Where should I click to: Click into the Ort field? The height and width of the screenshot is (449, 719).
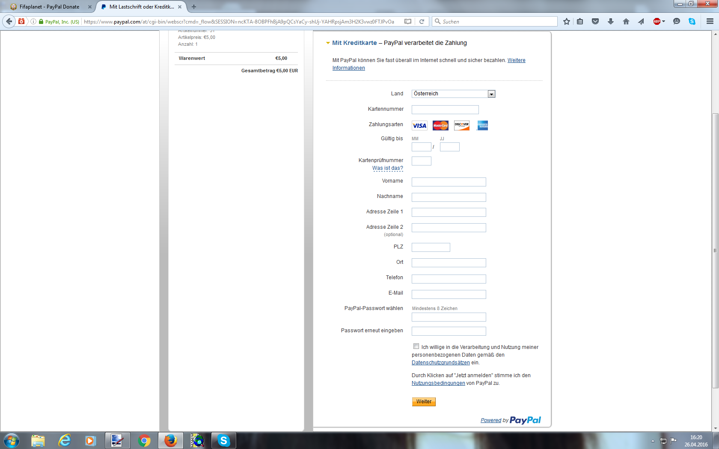tap(449, 263)
